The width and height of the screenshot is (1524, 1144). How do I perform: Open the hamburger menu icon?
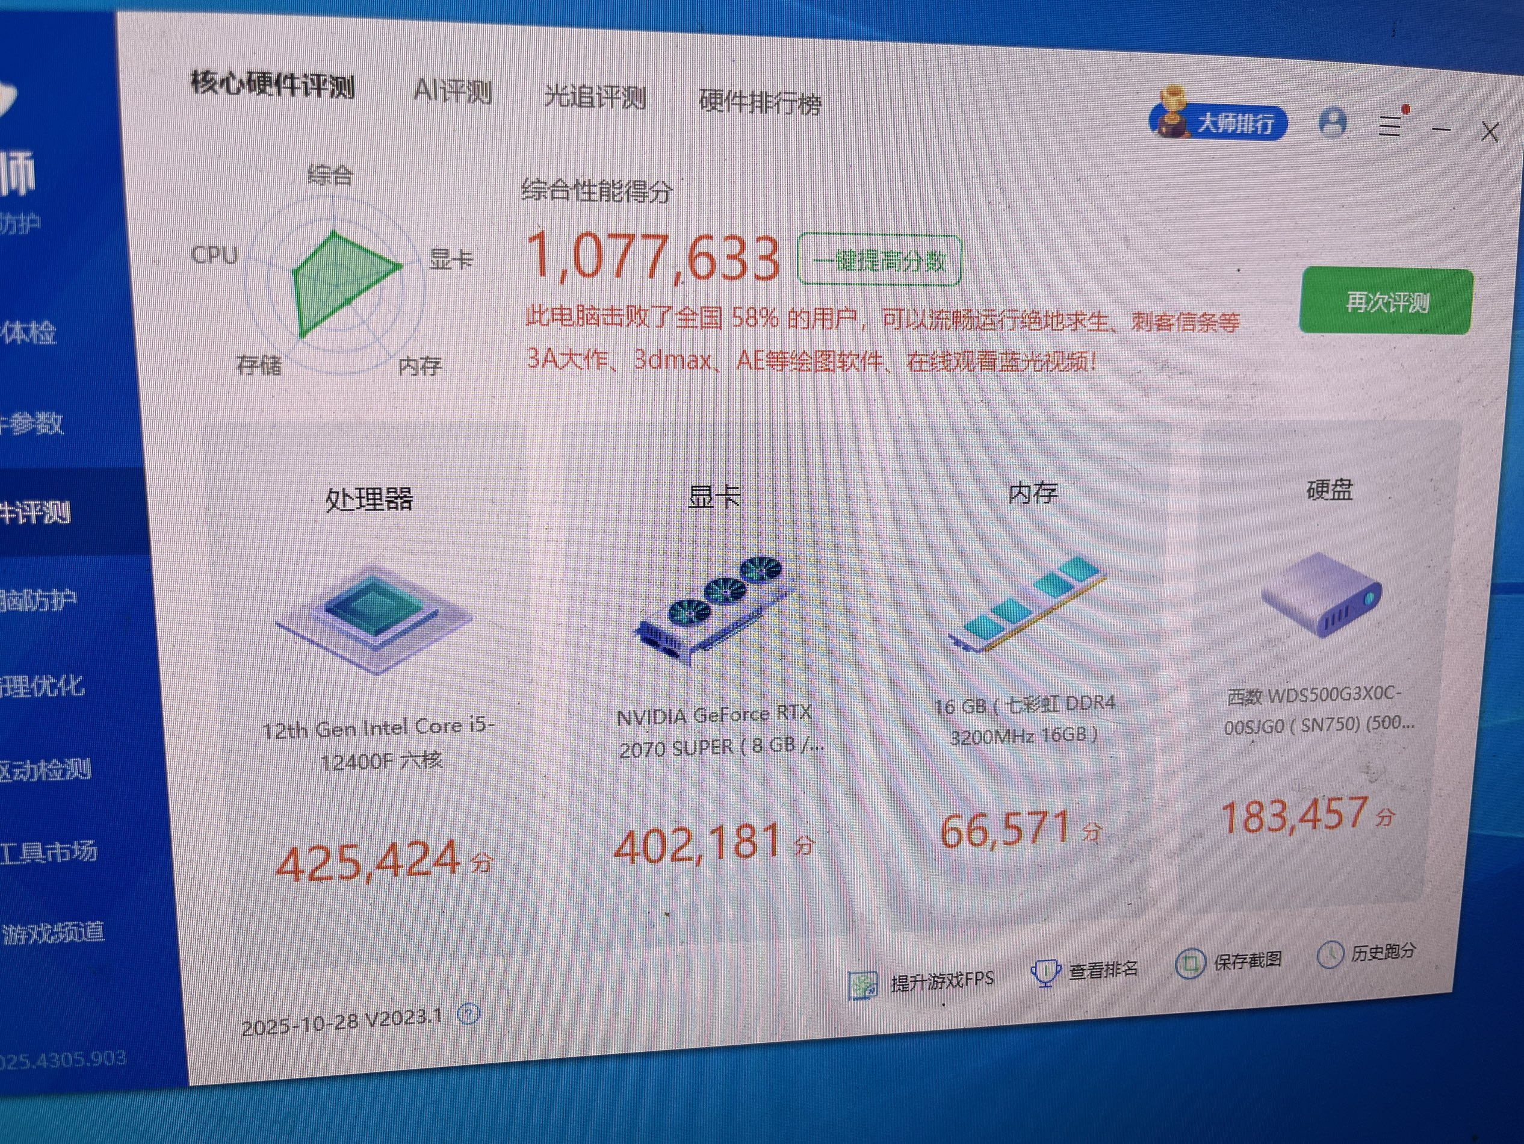click(x=1390, y=127)
